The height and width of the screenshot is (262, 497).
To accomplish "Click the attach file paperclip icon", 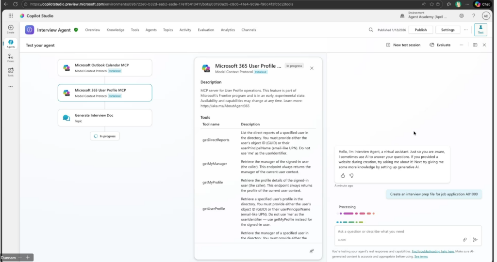I will tap(464, 239).
